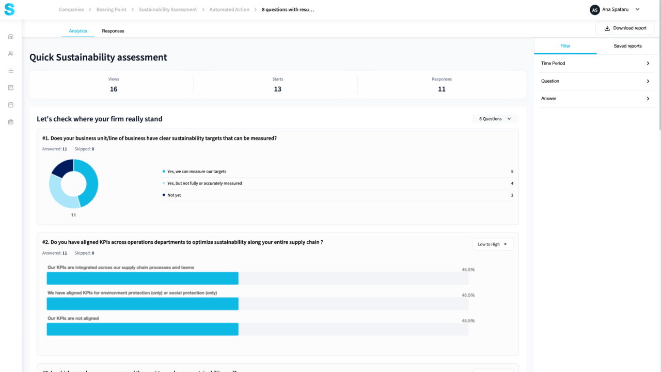This screenshot has height=372, width=661.
Task: Switch to the Saved reports tab
Action: click(x=627, y=46)
